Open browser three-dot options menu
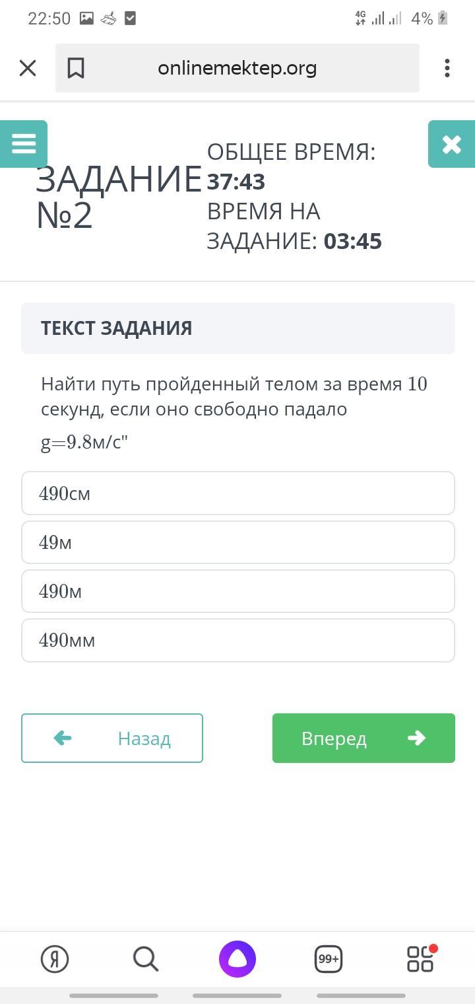The image size is (475, 1004). [447, 68]
